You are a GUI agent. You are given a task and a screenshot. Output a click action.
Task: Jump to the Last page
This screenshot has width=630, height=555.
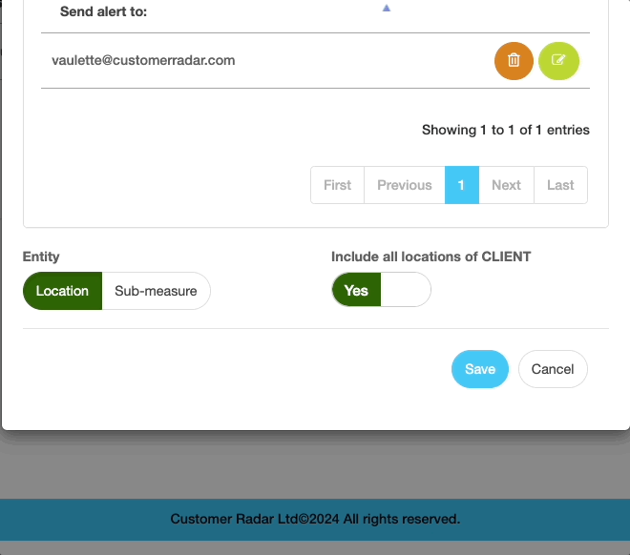pyautogui.click(x=560, y=185)
